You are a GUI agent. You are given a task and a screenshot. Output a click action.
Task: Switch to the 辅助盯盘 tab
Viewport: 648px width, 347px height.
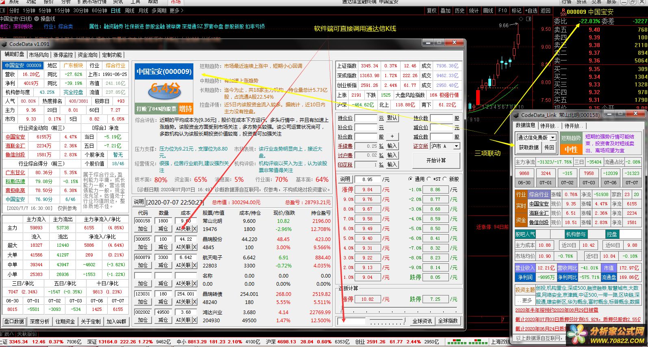15,54
